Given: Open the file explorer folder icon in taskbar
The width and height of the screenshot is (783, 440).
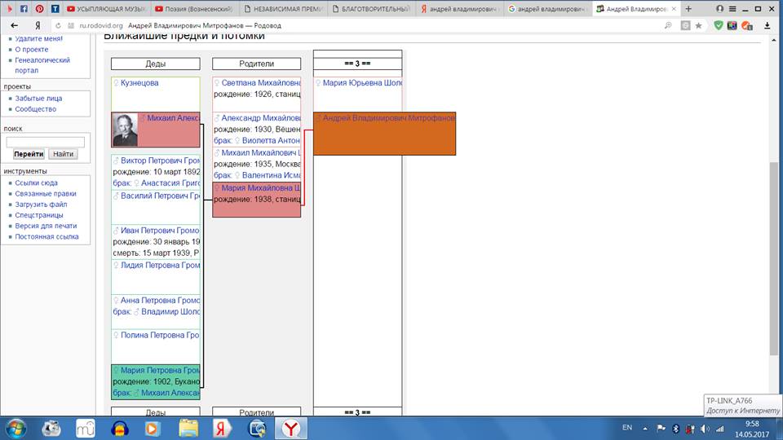Looking at the screenshot, I should click(188, 427).
